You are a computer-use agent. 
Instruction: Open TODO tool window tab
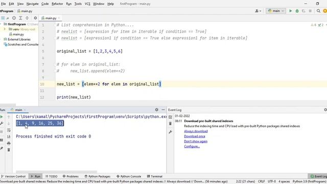(x=51, y=176)
